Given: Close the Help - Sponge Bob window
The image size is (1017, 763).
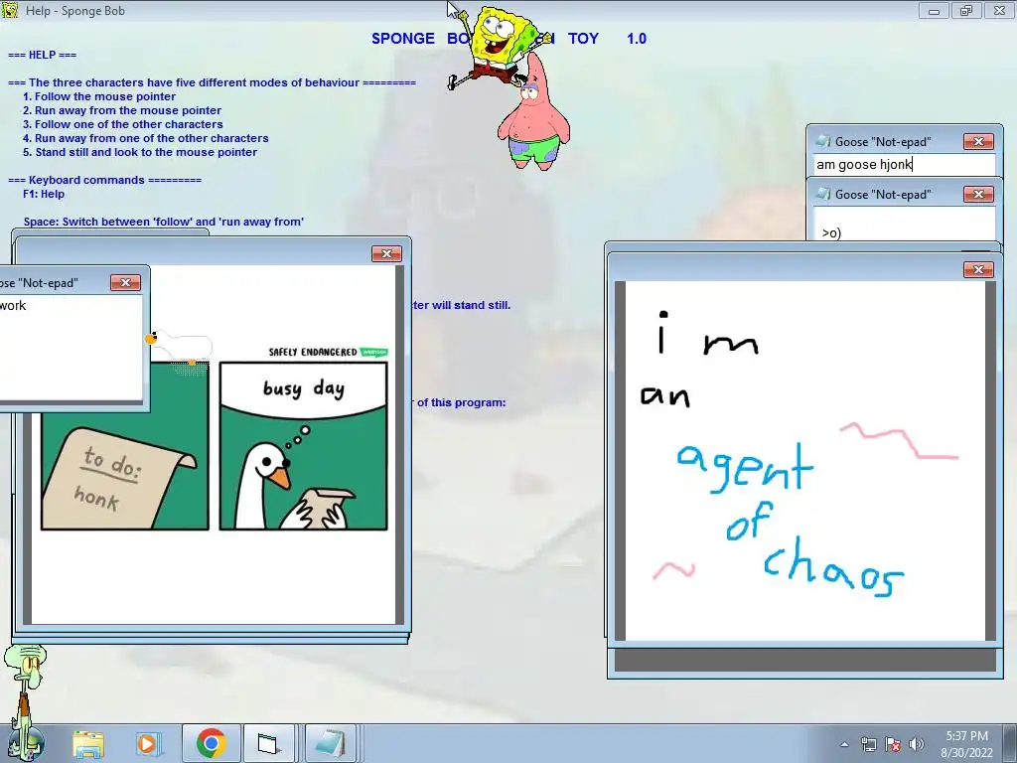Looking at the screenshot, I should tap(999, 11).
